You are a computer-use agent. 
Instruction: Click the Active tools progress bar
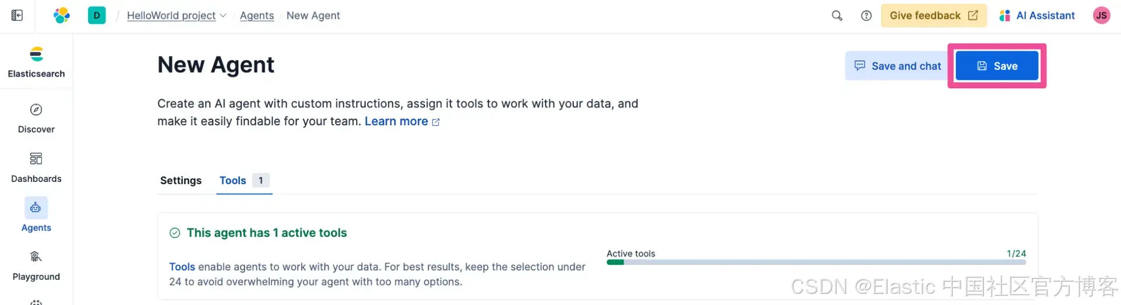816,262
